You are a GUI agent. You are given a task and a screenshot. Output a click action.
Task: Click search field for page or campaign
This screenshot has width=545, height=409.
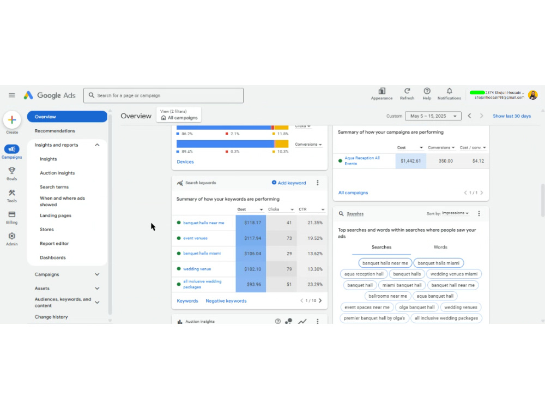tap(163, 95)
